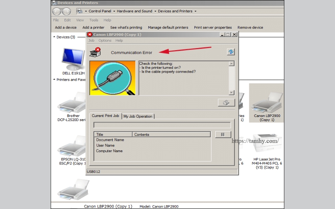Image resolution: width=335 pixels, height=209 pixels.
Task: Select the EPSON LQ-310 printer icon
Action: click(x=72, y=145)
